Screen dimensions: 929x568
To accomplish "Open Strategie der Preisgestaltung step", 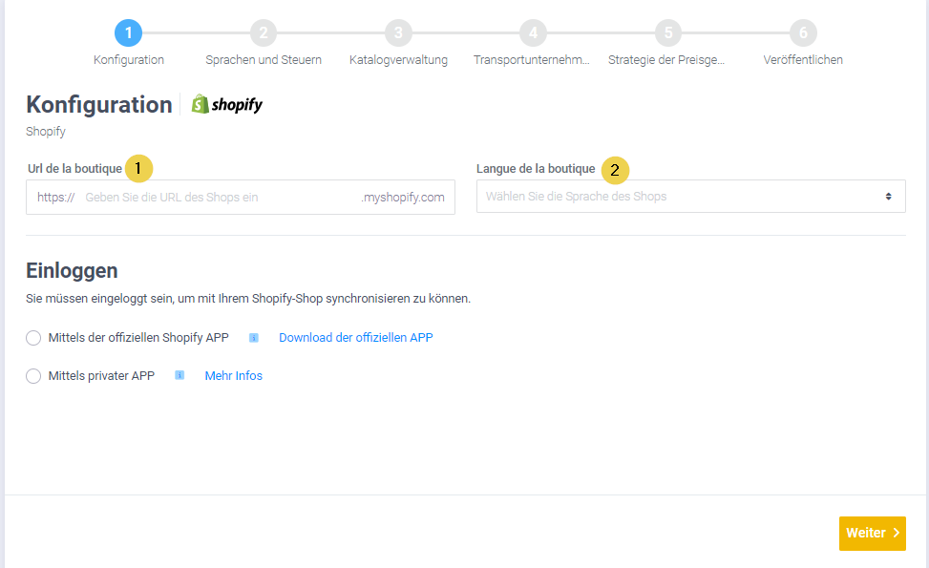I will (x=667, y=59).
